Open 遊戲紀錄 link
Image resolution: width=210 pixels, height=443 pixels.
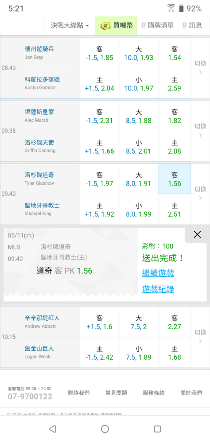click(x=158, y=289)
